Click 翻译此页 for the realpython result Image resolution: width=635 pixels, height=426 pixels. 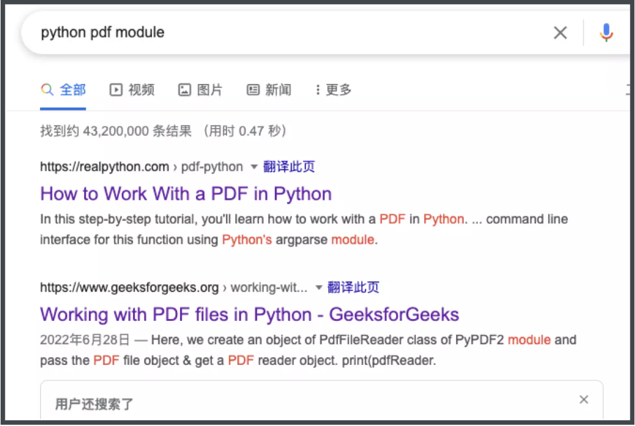(289, 167)
